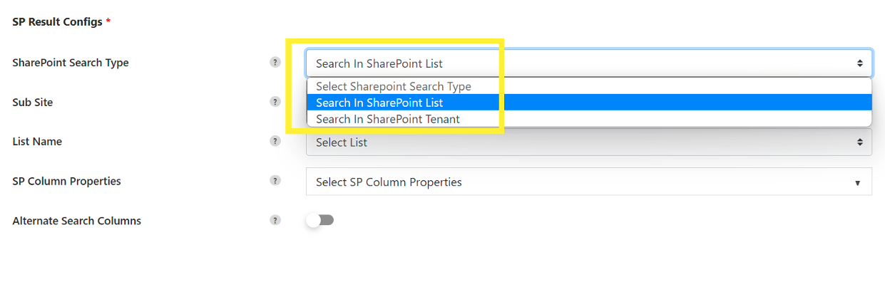Expand the Select SP Column Properties dropdown

tap(589, 182)
